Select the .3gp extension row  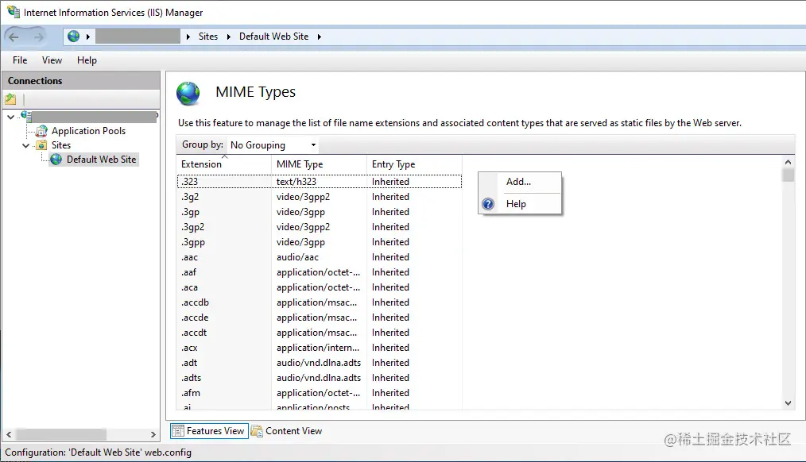tap(320, 212)
